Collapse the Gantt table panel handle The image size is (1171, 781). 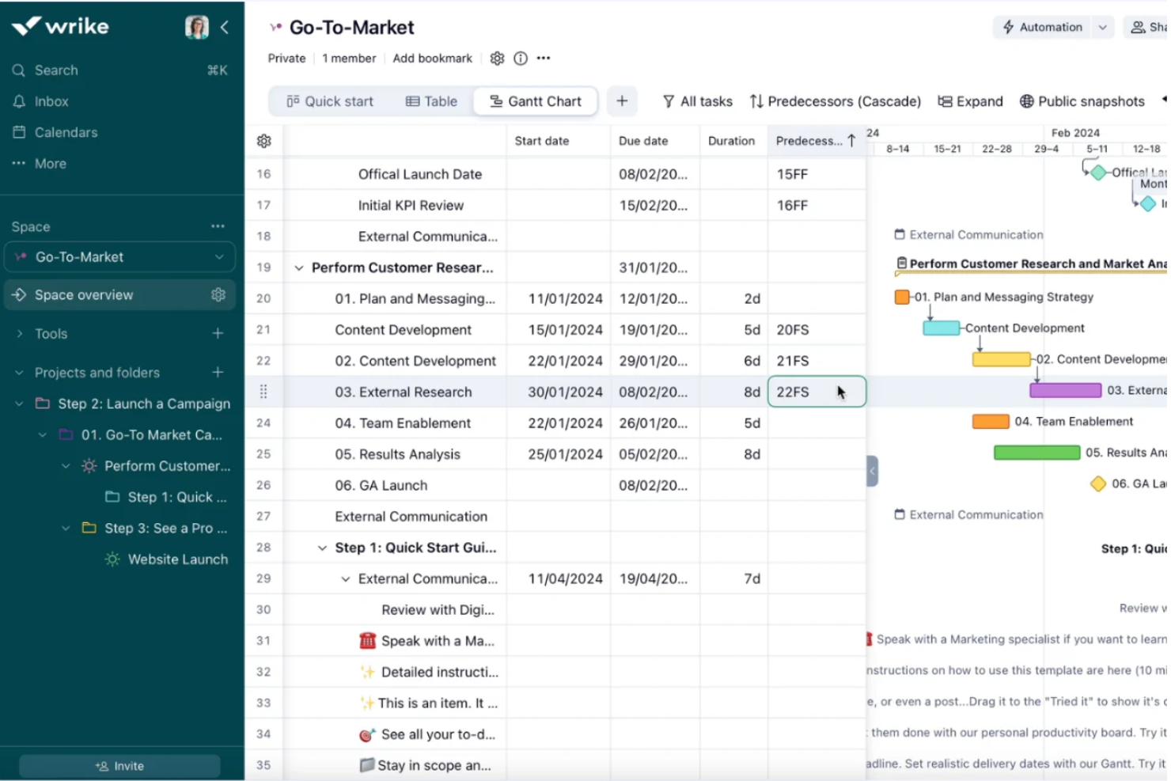coord(872,471)
